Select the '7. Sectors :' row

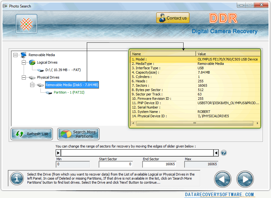195,85
